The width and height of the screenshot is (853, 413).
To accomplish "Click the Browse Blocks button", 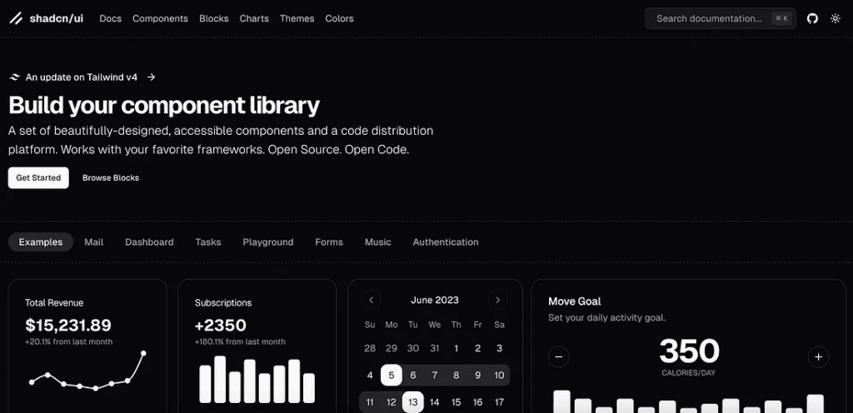I will (x=111, y=177).
